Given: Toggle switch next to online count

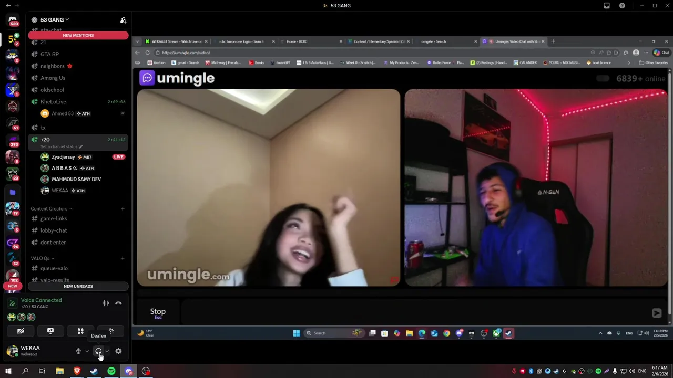Looking at the screenshot, I should (x=603, y=78).
